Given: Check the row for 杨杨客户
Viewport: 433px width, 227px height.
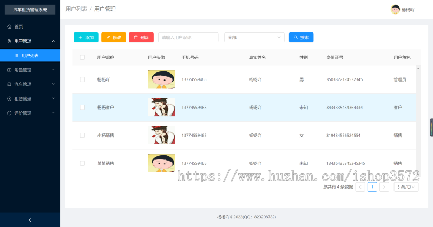Looking at the screenshot, I should click(x=82, y=108).
